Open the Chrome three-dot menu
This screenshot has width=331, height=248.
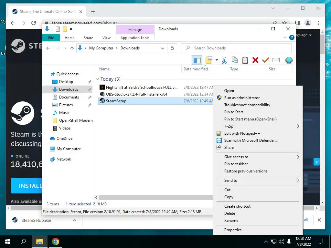click(x=318, y=23)
